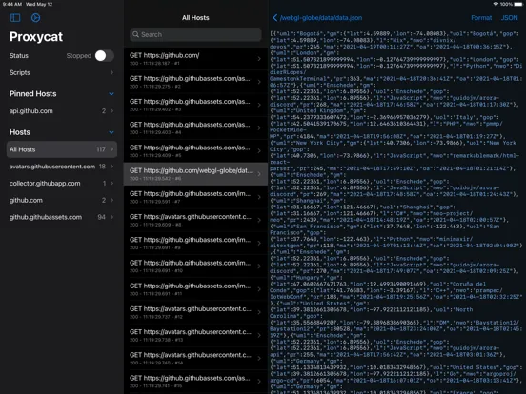Image resolution: width=526 pixels, height=394 pixels.
Task: Toggle the Status proxy switch
Action: pos(104,55)
